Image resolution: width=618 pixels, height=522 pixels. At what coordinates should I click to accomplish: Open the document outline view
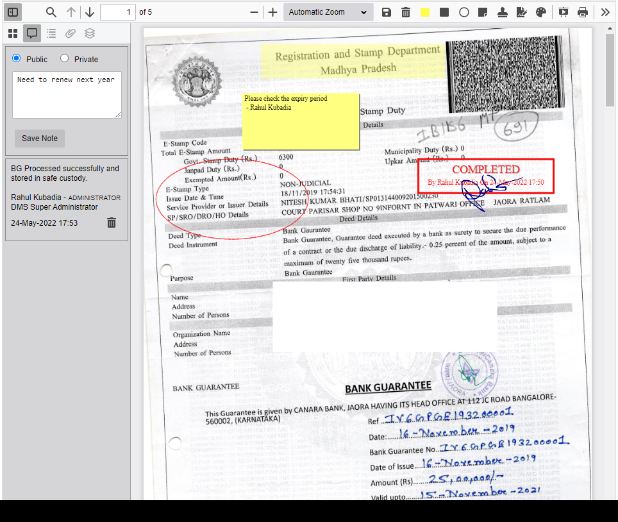(x=51, y=33)
